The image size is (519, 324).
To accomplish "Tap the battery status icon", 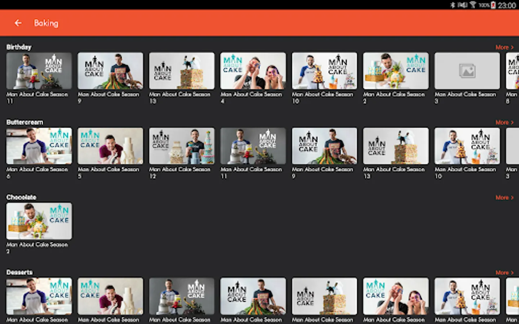I will pos(493,5).
